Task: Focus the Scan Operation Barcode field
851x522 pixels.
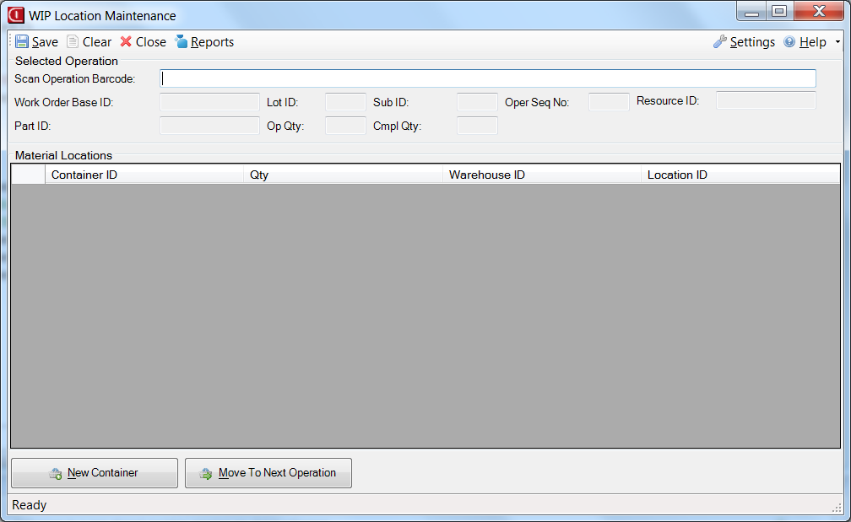Action: (488, 78)
